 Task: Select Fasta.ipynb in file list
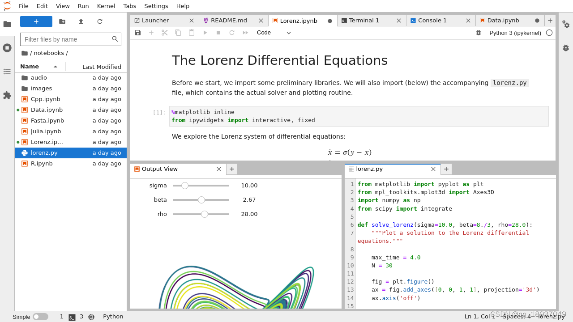[x=71, y=121]
